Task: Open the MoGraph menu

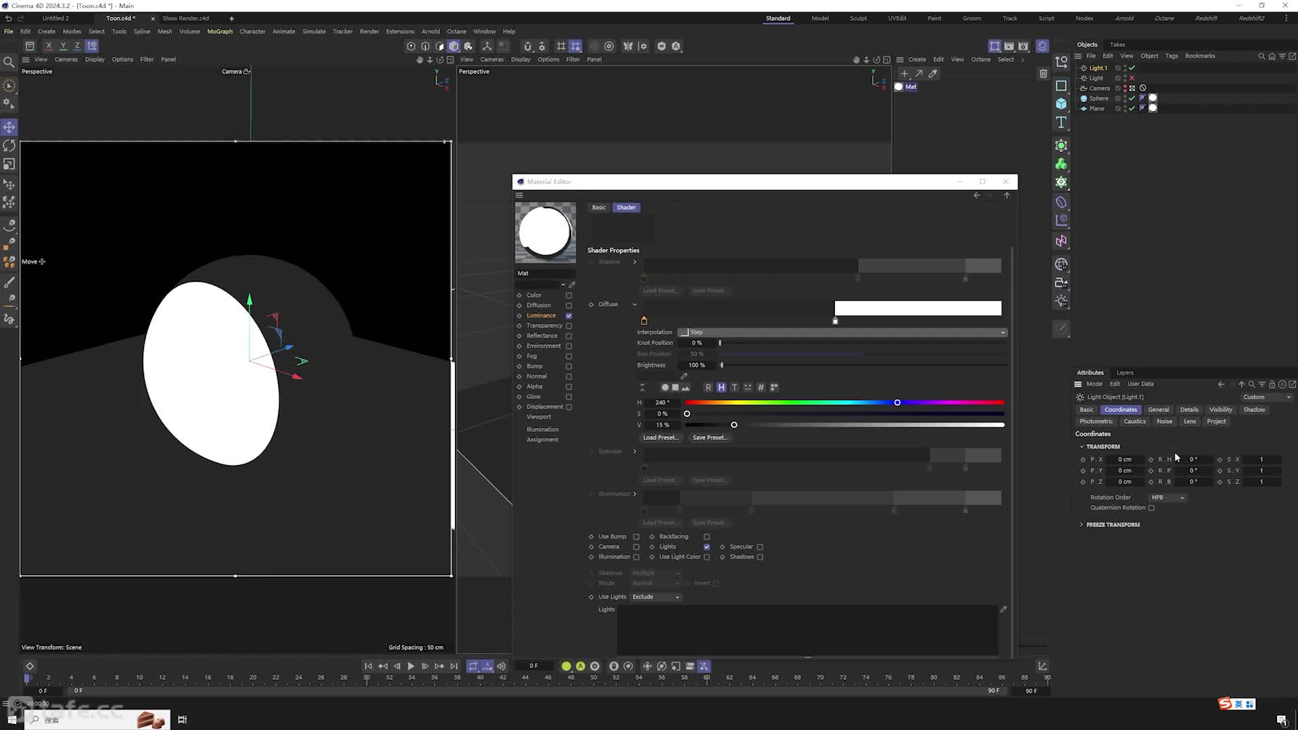Action: (x=220, y=31)
